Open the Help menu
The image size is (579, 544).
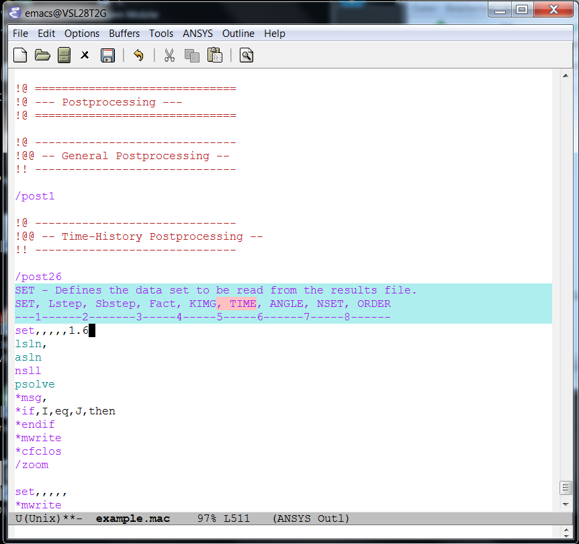pyautogui.click(x=274, y=34)
